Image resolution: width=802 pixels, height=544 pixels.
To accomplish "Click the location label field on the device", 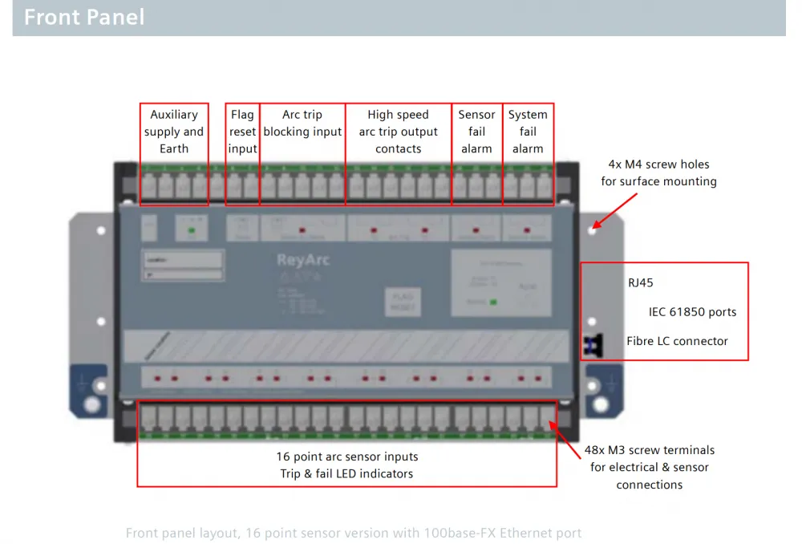I will 183,260.
